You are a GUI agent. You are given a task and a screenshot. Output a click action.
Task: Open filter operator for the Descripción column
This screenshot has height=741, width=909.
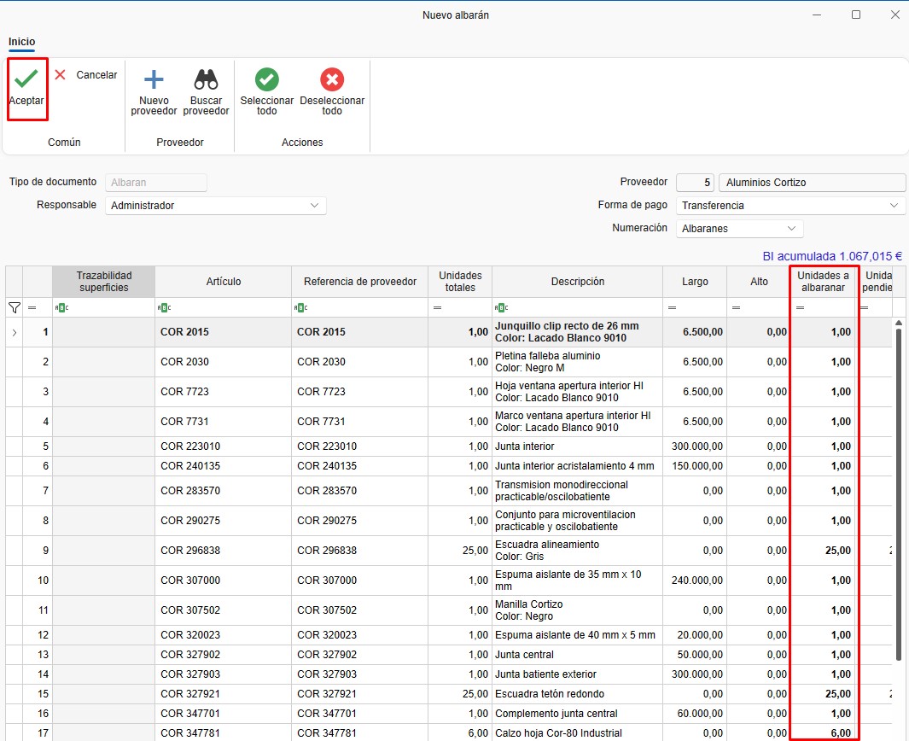tap(502, 308)
